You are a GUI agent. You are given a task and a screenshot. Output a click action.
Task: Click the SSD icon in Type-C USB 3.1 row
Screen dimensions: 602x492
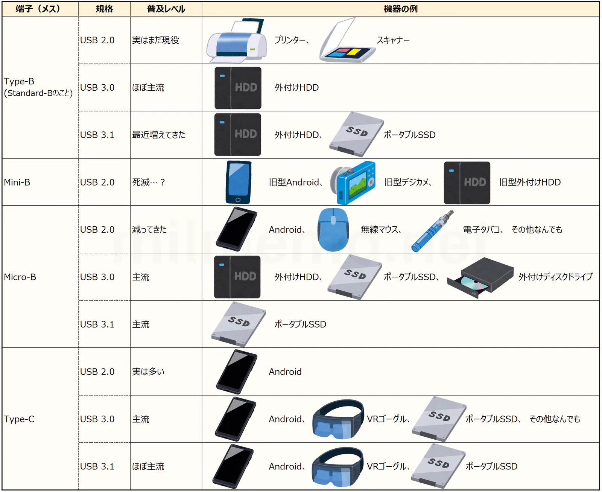438,466
